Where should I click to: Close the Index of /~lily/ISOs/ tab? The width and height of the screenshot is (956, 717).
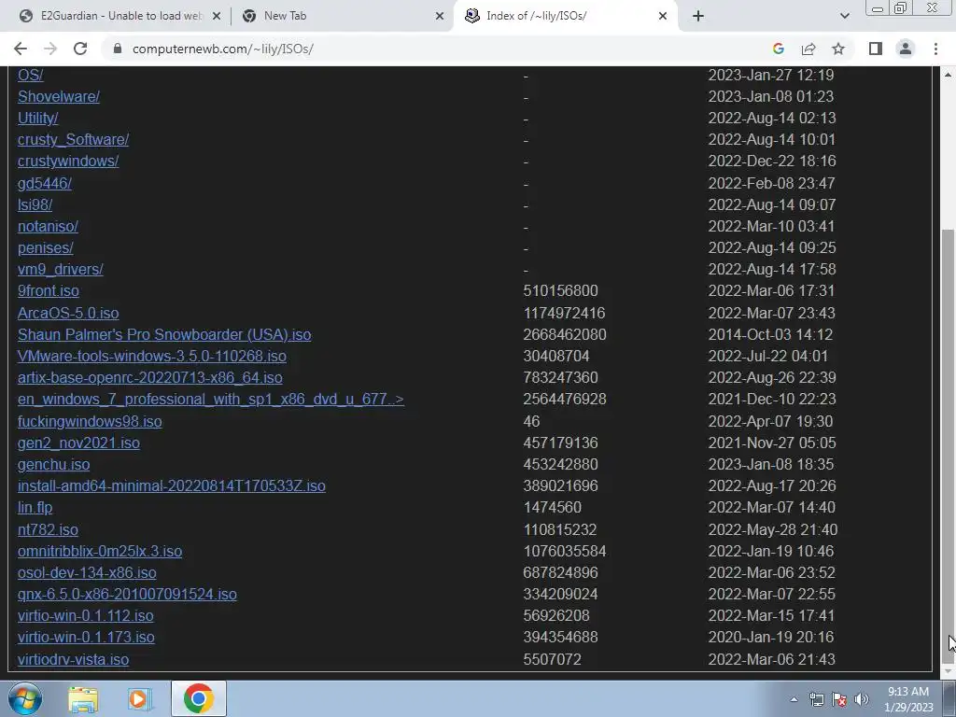click(x=663, y=17)
